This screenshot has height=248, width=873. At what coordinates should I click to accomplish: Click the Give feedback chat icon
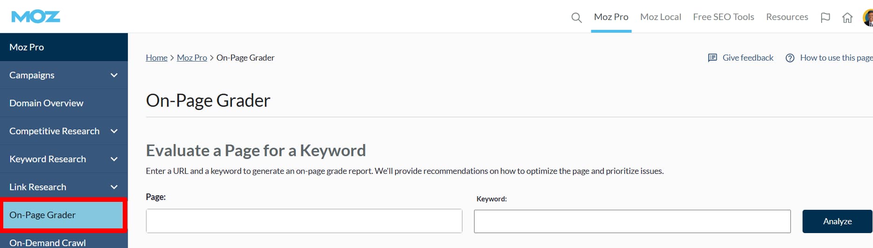712,58
